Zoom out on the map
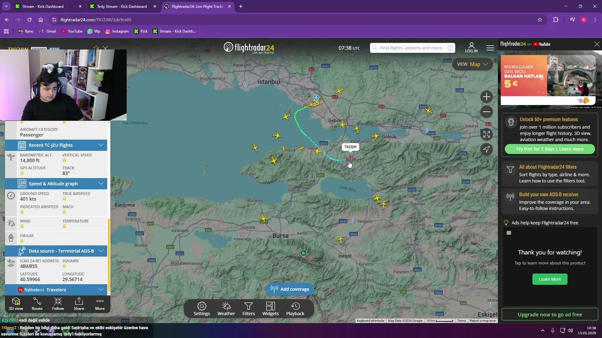Viewport: 602px width, 338px height. [486, 112]
